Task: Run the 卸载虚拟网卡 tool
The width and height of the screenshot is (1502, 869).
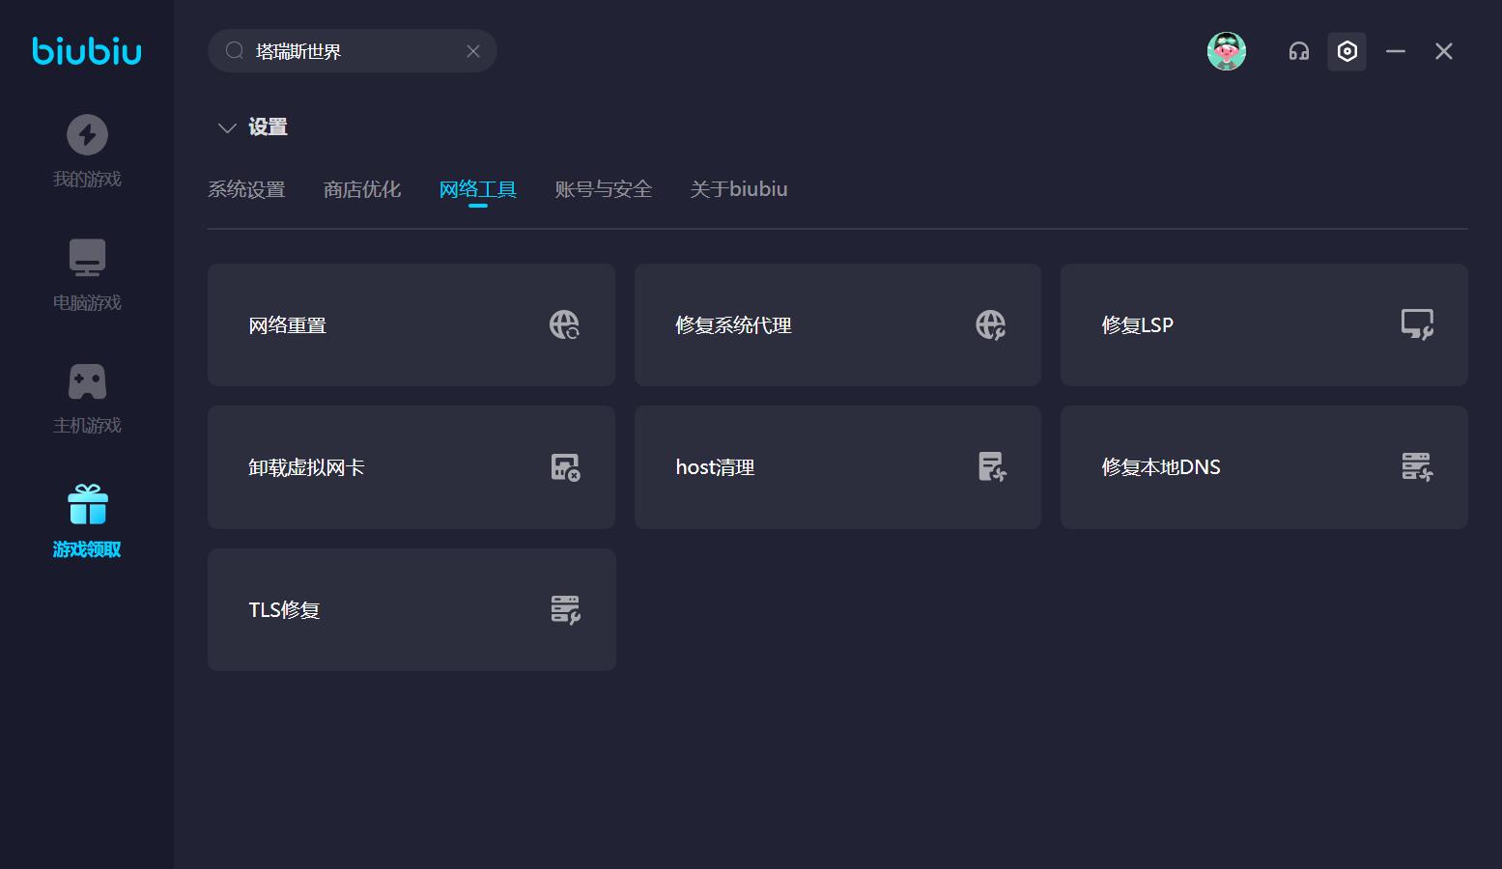Action: [411, 467]
